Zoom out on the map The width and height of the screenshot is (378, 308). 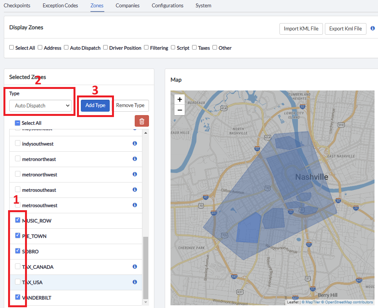179,110
